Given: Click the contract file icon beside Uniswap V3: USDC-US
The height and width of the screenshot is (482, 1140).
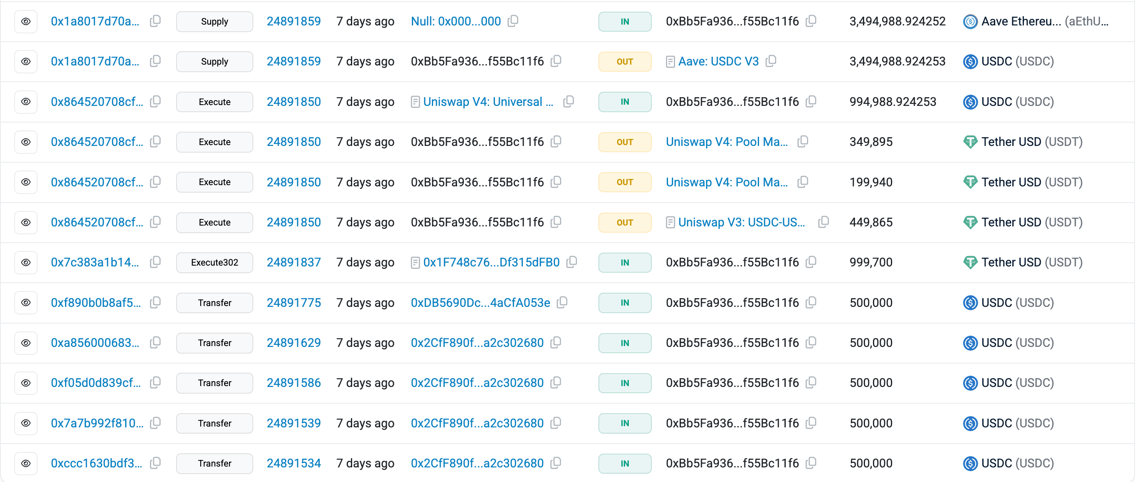Looking at the screenshot, I should (670, 222).
